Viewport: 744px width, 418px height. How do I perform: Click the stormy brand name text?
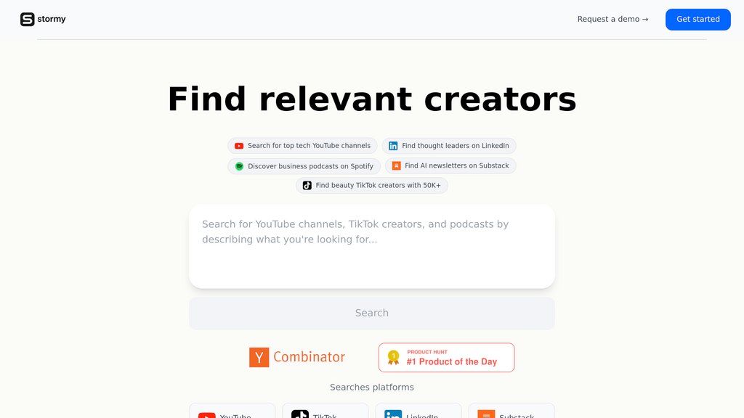pos(52,19)
